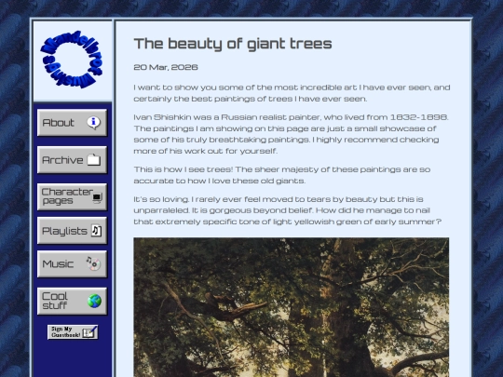The height and width of the screenshot is (377, 503).
Task: Open Character pages from the sidebar
Action: (72, 196)
